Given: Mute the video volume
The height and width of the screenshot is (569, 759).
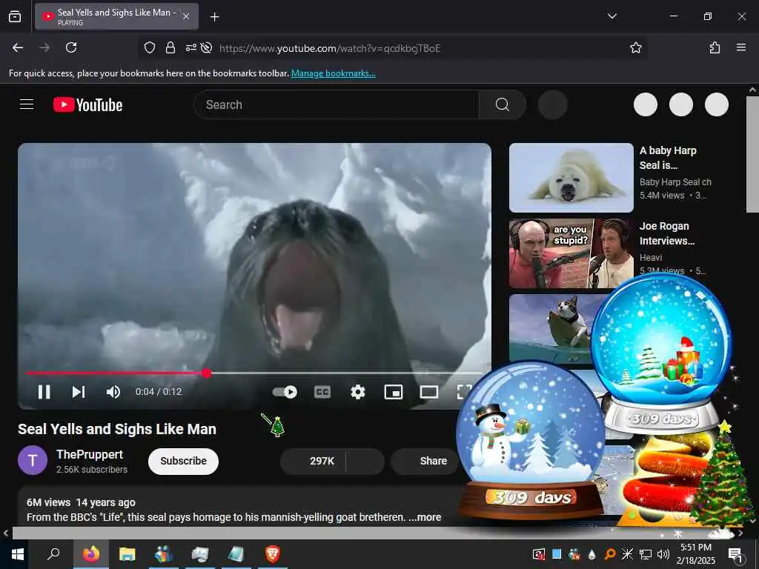Looking at the screenshot, I should tap(113, 392).
